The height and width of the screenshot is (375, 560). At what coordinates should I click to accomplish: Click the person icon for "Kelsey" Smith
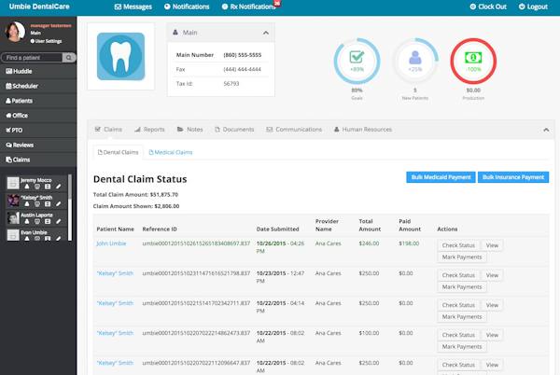point(25,205)
